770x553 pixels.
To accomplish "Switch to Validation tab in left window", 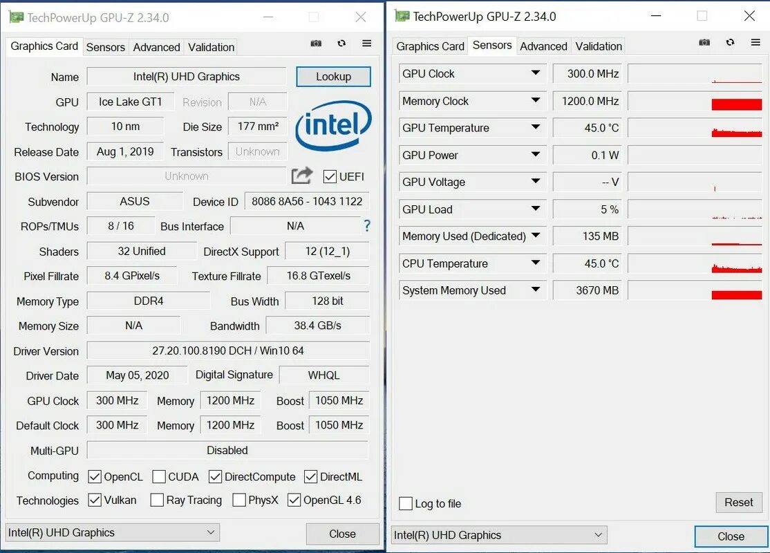I will point(211,47).
